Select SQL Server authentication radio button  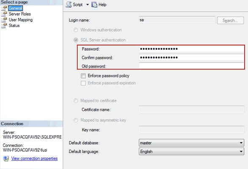76,40
